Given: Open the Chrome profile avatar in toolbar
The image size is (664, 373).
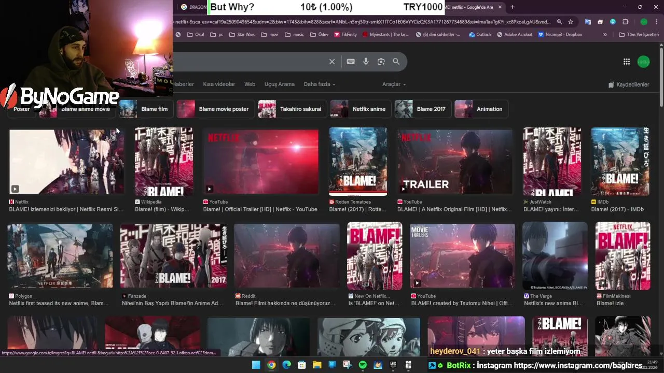Looking at the screenshot, I should (644, 22).
